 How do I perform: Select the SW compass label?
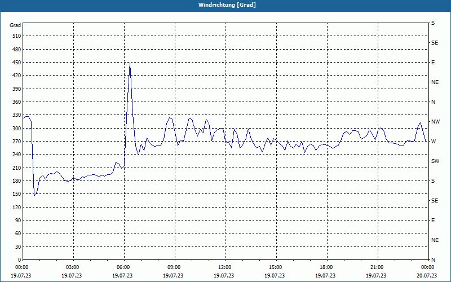coord(435,161)
